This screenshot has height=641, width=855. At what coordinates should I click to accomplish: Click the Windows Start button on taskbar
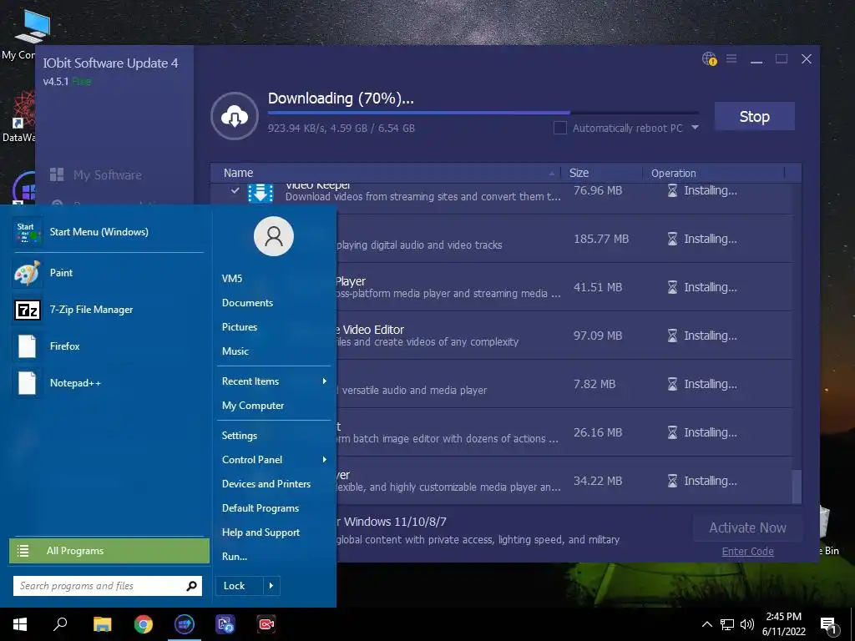[x=20, y=624]
